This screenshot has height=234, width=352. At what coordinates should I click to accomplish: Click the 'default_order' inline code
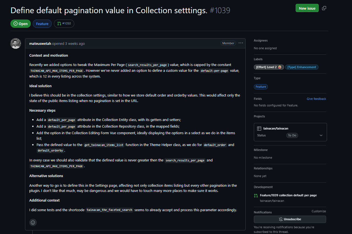point(215,145)
